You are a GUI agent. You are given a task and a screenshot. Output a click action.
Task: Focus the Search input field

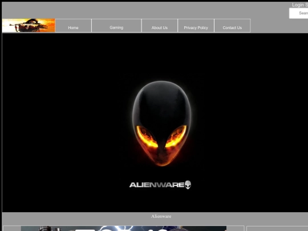[x=298, y=13]
